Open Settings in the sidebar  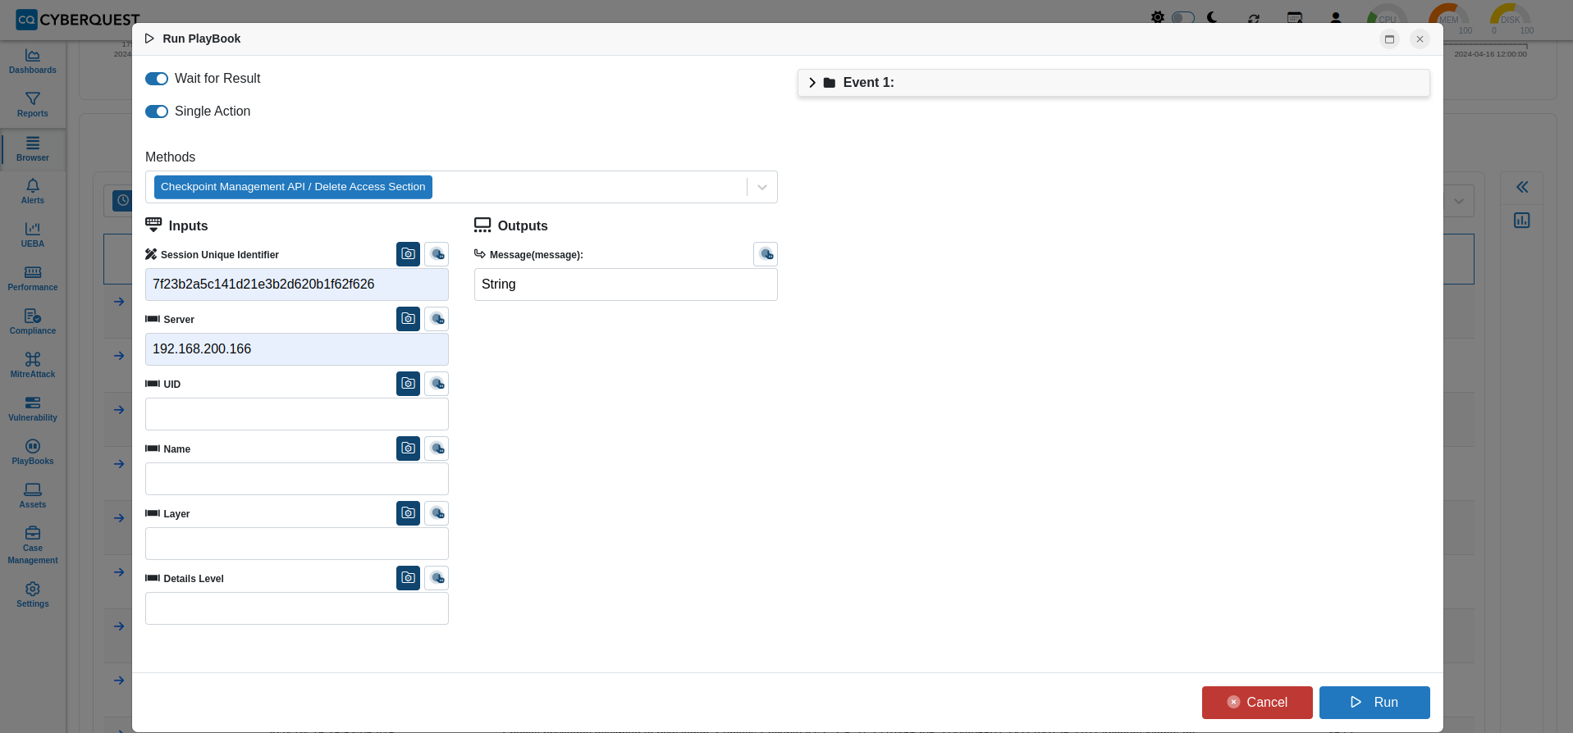[33, 595]
